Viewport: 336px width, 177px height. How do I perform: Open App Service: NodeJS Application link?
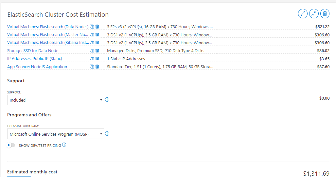pyautogui.click(x=37, y=67)
